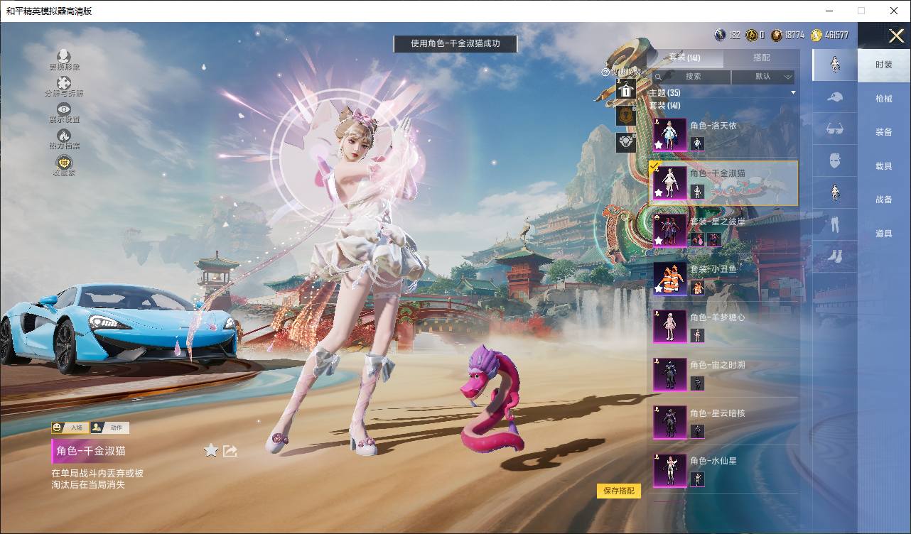This screenshot has width=911, height=534.
Task: Open the 分解与拆解 puzzle-piece icon
Action: click(64, 83)
